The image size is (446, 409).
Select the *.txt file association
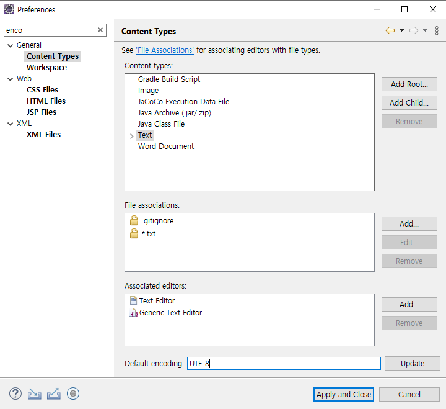[x=149, y=233]
